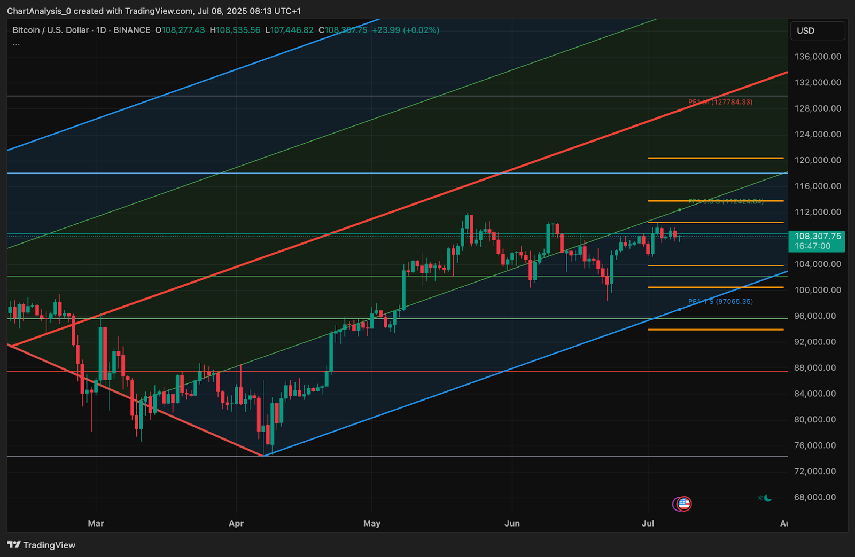
Task: Expand the collapsed indicator legend ellipsis
Action: pyautogui.click(x=17, y=43)
